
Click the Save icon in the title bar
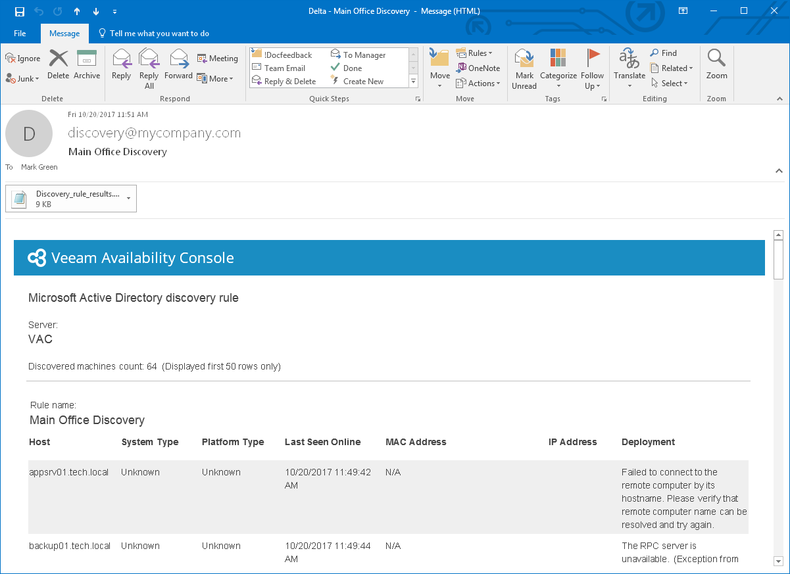(20, 11)
